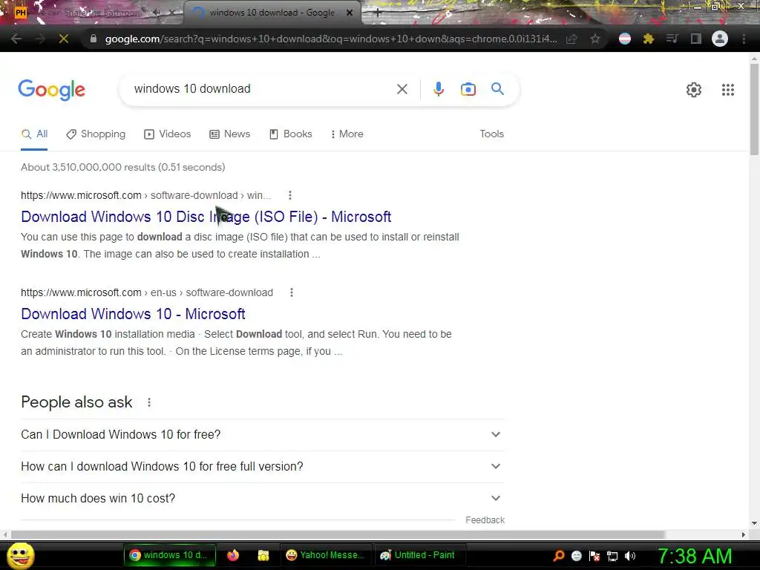Open options for the first Microsoft result
The height and width of the screenshot is (570, 760).
(x=290, y=195)
